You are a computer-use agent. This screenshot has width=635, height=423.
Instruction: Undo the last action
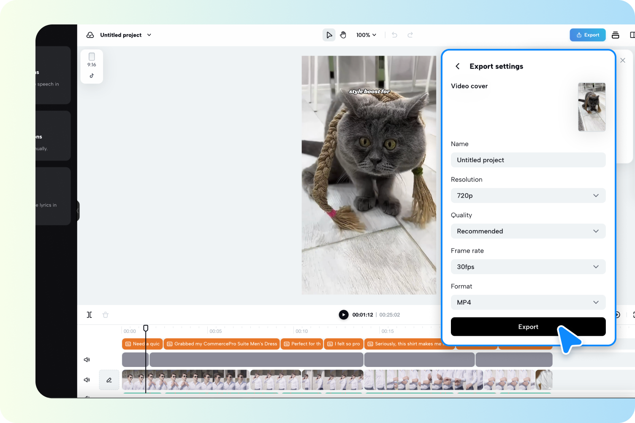pos(394,35)
